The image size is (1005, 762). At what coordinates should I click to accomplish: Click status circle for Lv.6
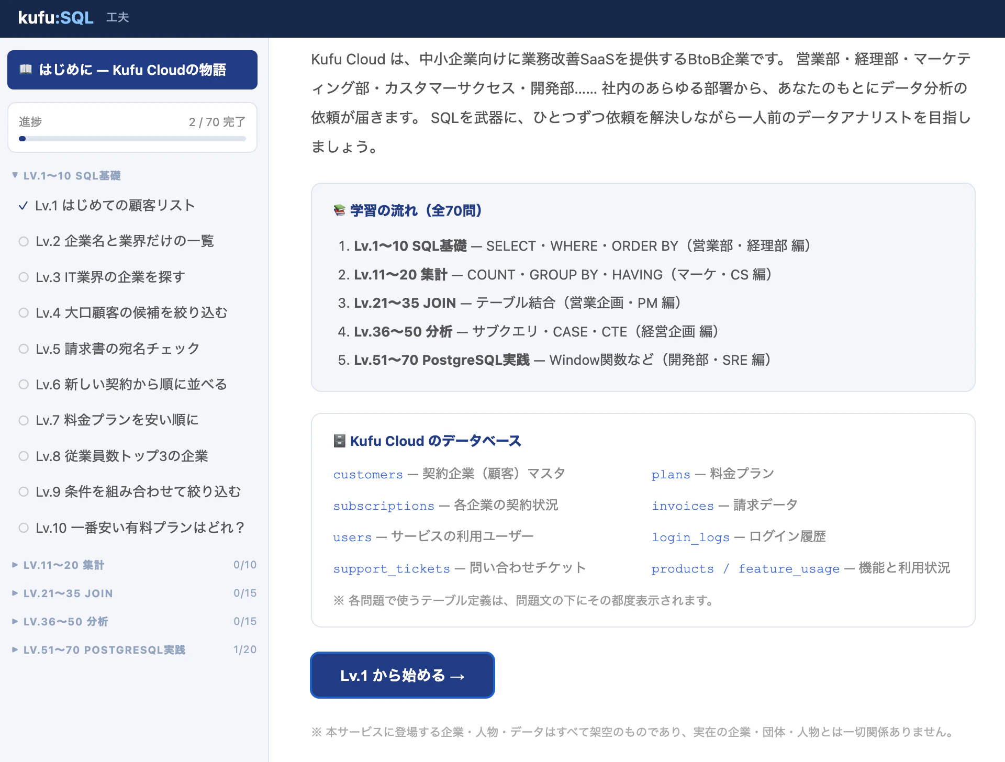click(x=24, y=384)
